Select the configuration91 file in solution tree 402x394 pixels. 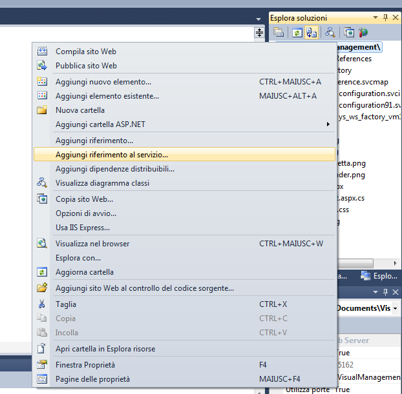[370, 105]
